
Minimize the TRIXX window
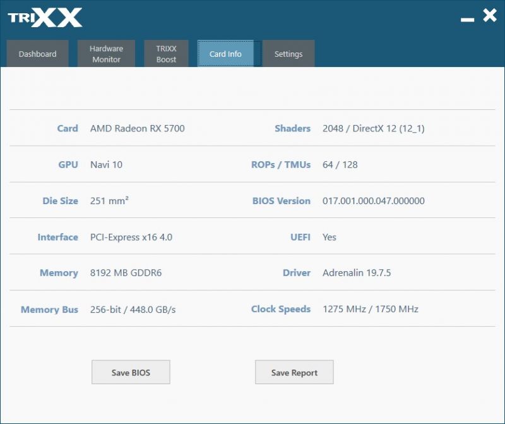tap(467, 20)
